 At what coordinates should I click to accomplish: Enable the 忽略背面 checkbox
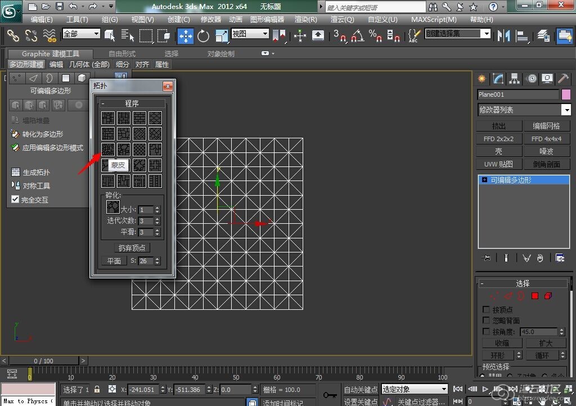486,321
